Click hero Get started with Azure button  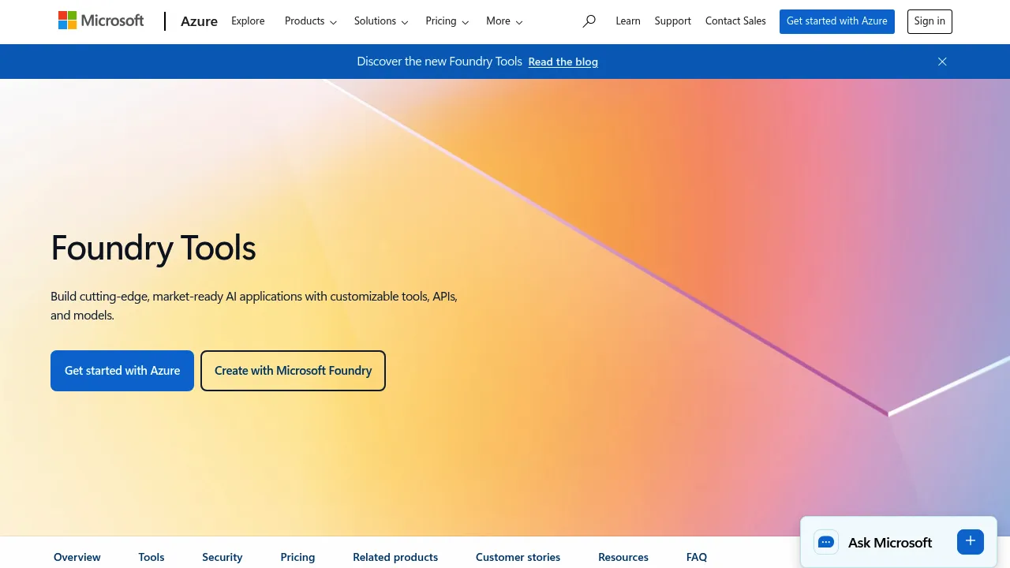pyautogui.click(x=122, y=371)
